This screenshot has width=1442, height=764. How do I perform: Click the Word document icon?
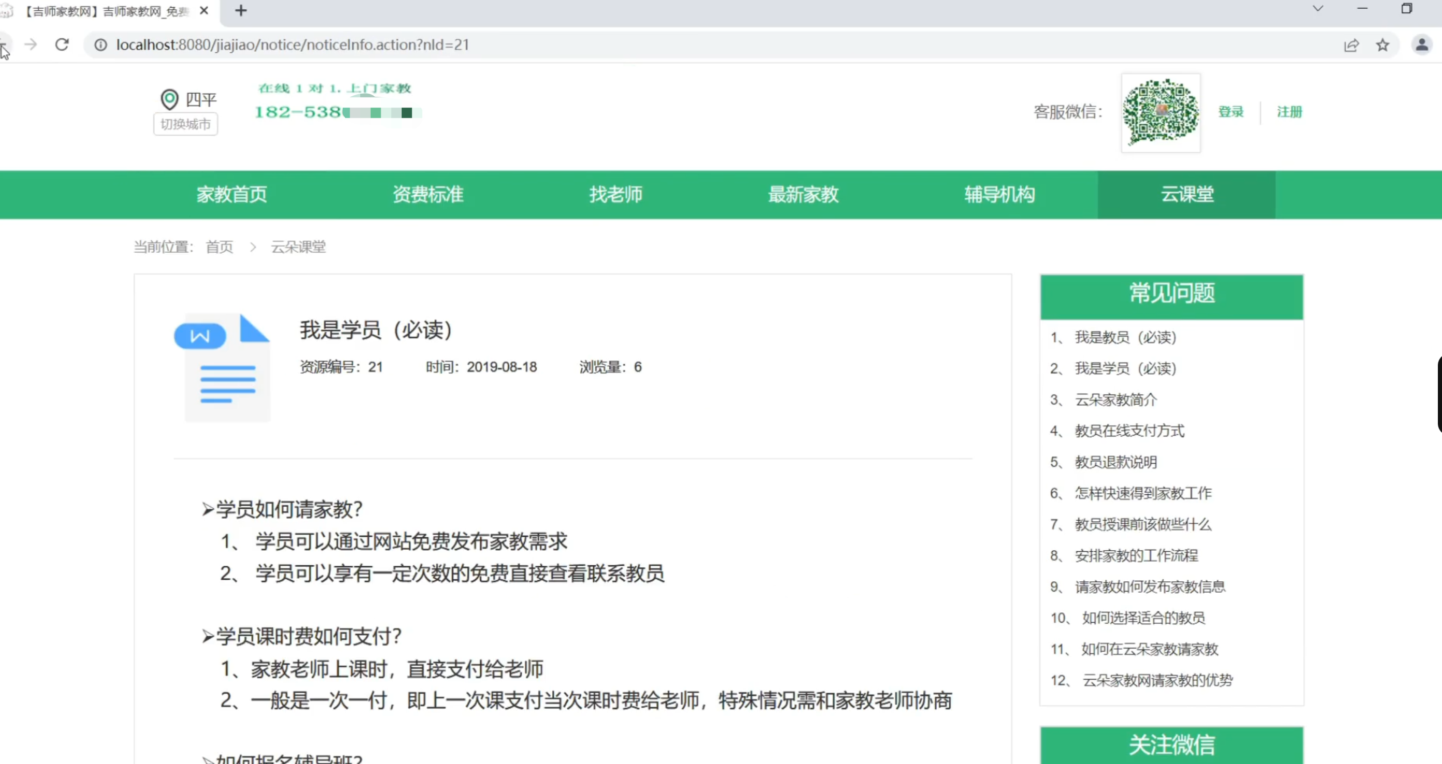click(x=222, y=367)
